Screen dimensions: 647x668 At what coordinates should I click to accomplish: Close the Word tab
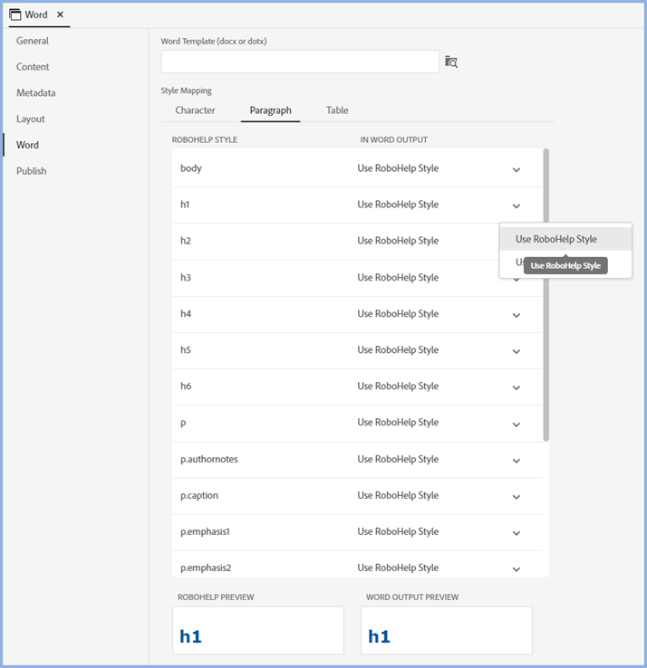60,14
